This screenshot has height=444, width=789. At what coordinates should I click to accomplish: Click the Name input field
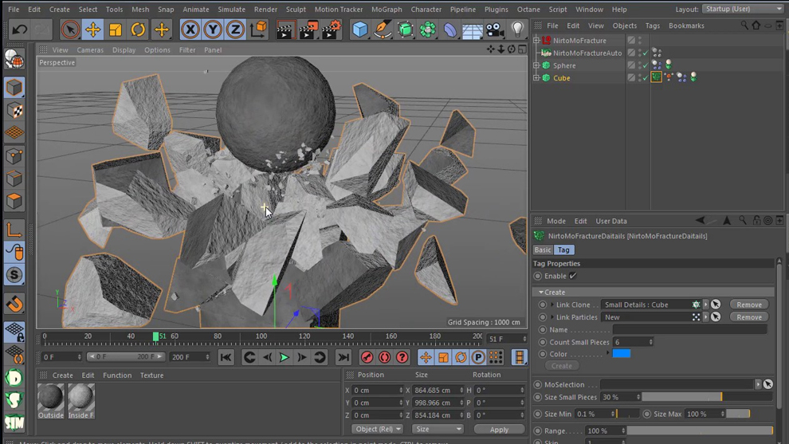click(689, 330)
